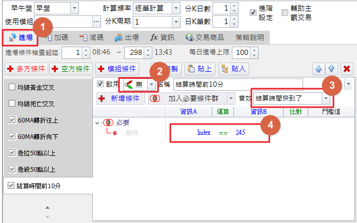
Task: Open the dropdown arrow right of 名稱 field
Action: pos(348,84)
